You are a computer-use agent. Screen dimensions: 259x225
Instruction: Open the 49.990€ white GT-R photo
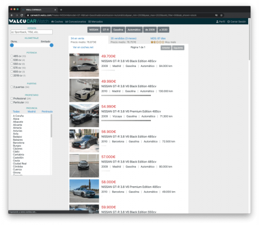[x=84, y=90]
